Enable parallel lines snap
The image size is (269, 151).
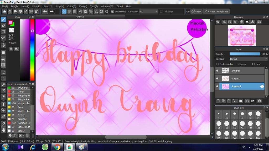click(x=69, y=12)
